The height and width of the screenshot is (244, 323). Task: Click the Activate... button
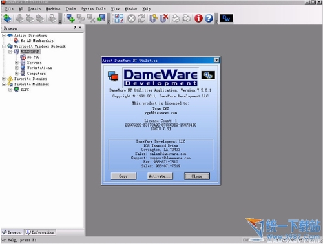tap(160, 176)
